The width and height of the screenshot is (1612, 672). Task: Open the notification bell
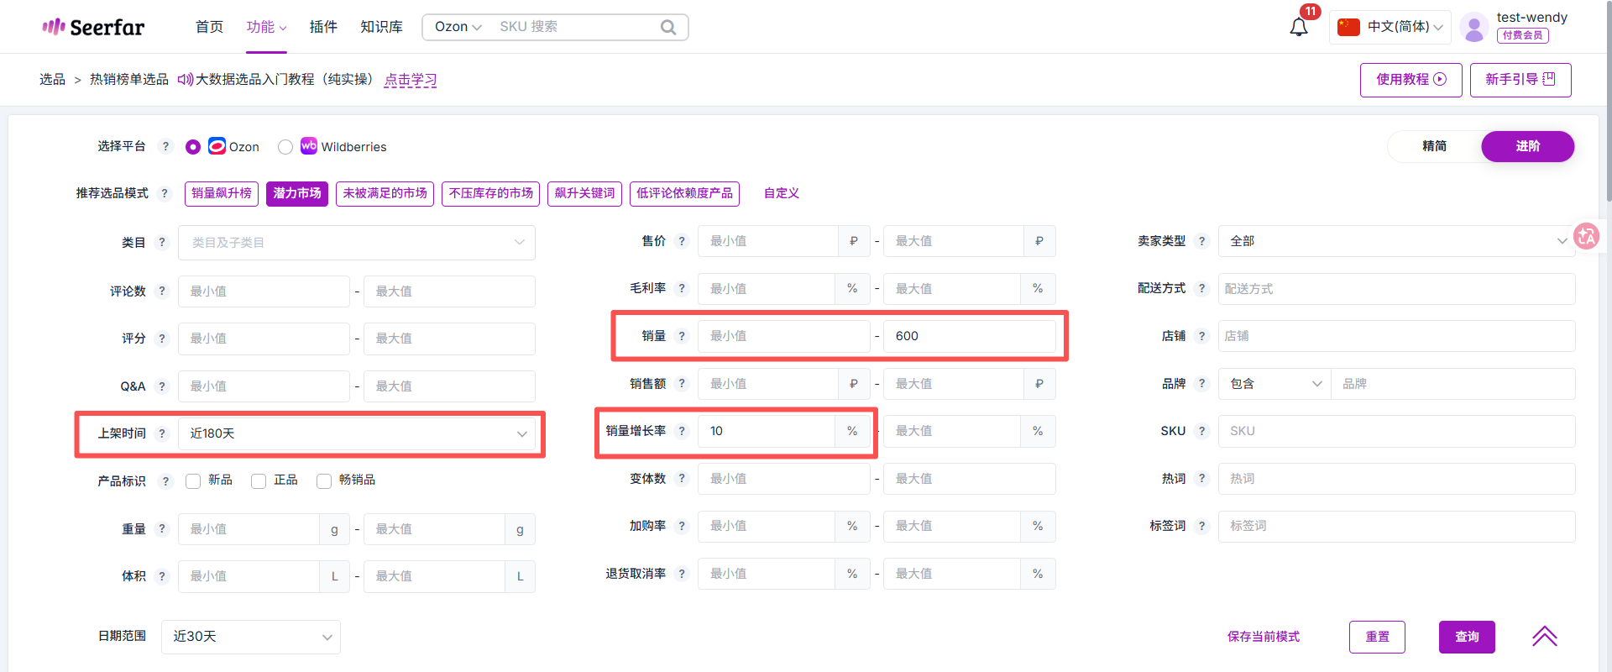point(1298,28)
